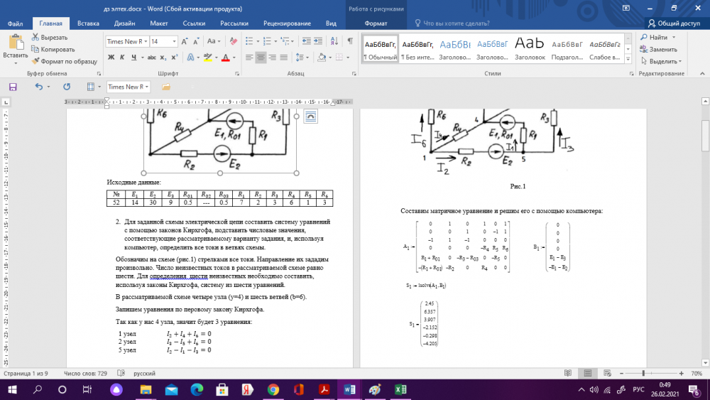710x400 pixels.
Task: Apply the Заголовок title style
Action: click(530, 48)
